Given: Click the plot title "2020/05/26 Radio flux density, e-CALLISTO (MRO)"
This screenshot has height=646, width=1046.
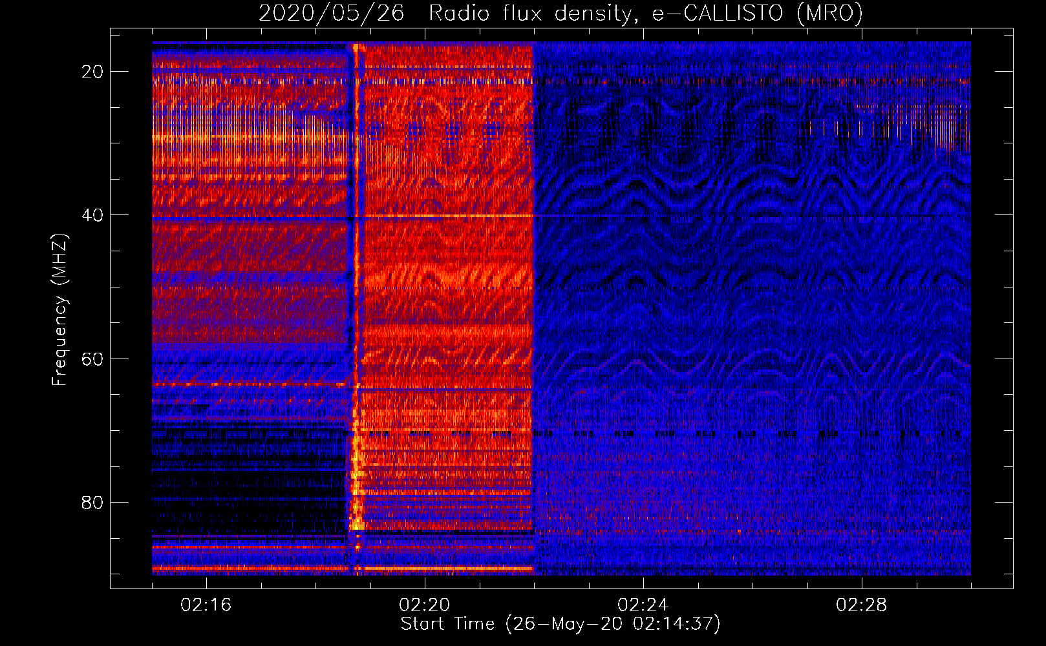Looking at the screenshot, I should coord(560,13).
